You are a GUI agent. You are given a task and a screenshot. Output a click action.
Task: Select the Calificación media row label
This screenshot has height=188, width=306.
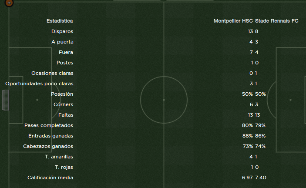pyautogui.click(x=50, y=178)
